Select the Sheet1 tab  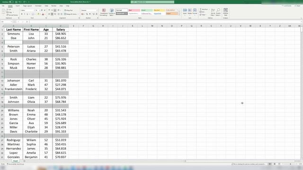click(16, 161)
